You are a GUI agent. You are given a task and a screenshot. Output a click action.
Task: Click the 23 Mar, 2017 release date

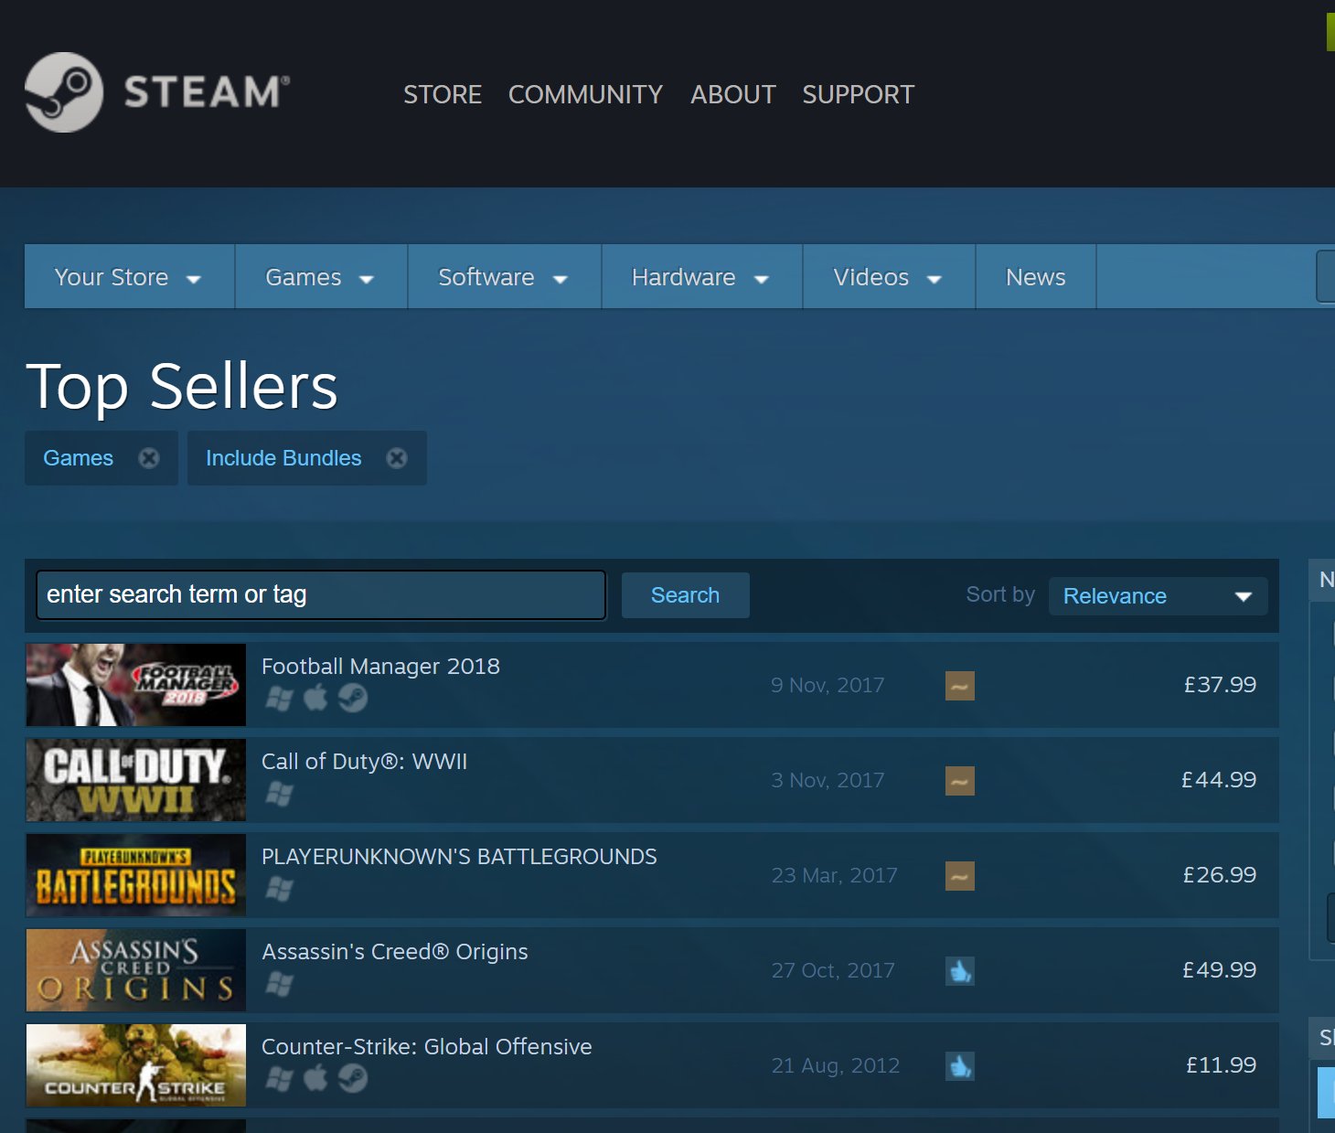tap(835, 875)
